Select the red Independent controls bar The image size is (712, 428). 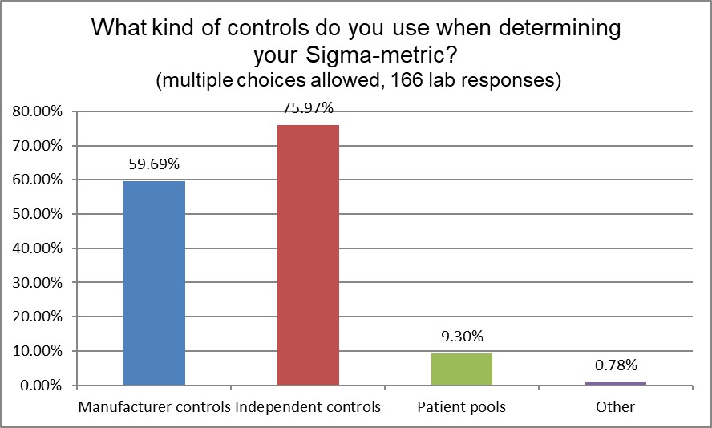click(308, 255)
